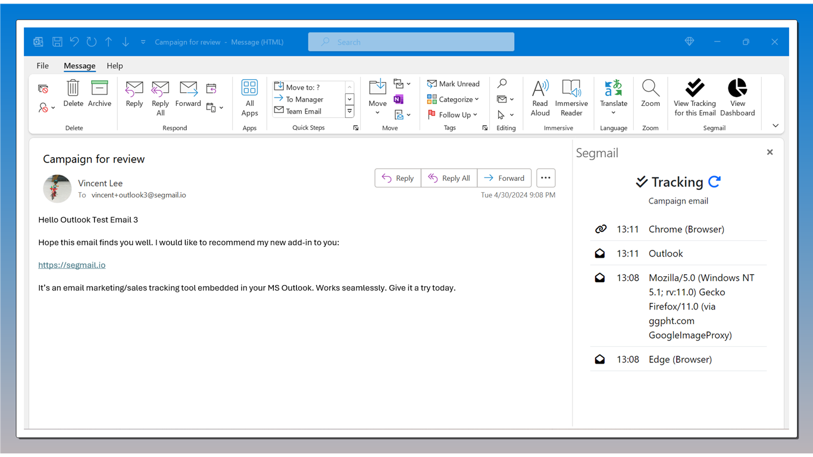Click Vincent Lee's profile photo

pyautogui.click(x=57, y=189)
